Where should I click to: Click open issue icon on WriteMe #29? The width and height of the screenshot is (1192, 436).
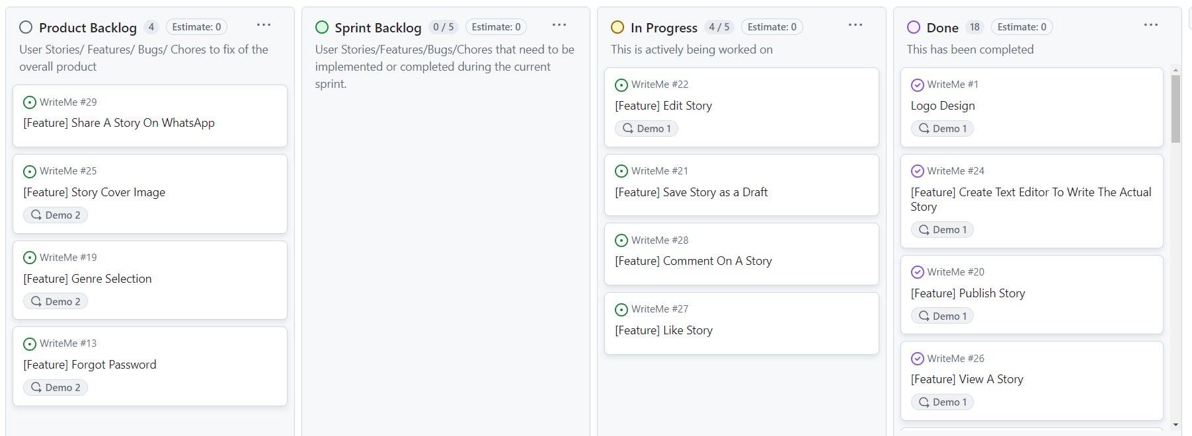tap(30, 102)
